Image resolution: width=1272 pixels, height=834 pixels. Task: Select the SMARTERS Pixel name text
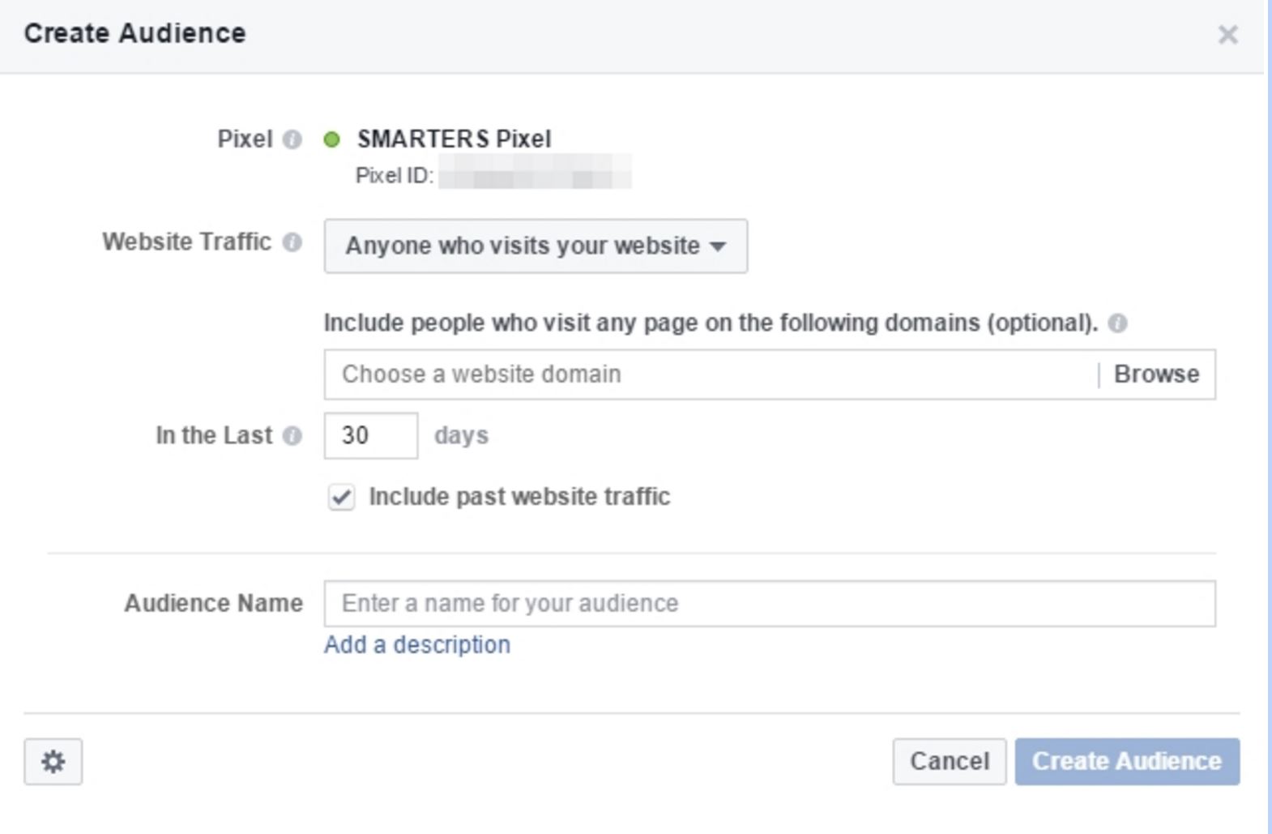pyautogui.click(x=454, y=139)
